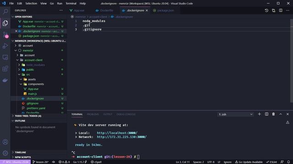The height and width of the screenshot is (164, 293).
Task: Open Run and Debug view
Action: coord(5,46)
